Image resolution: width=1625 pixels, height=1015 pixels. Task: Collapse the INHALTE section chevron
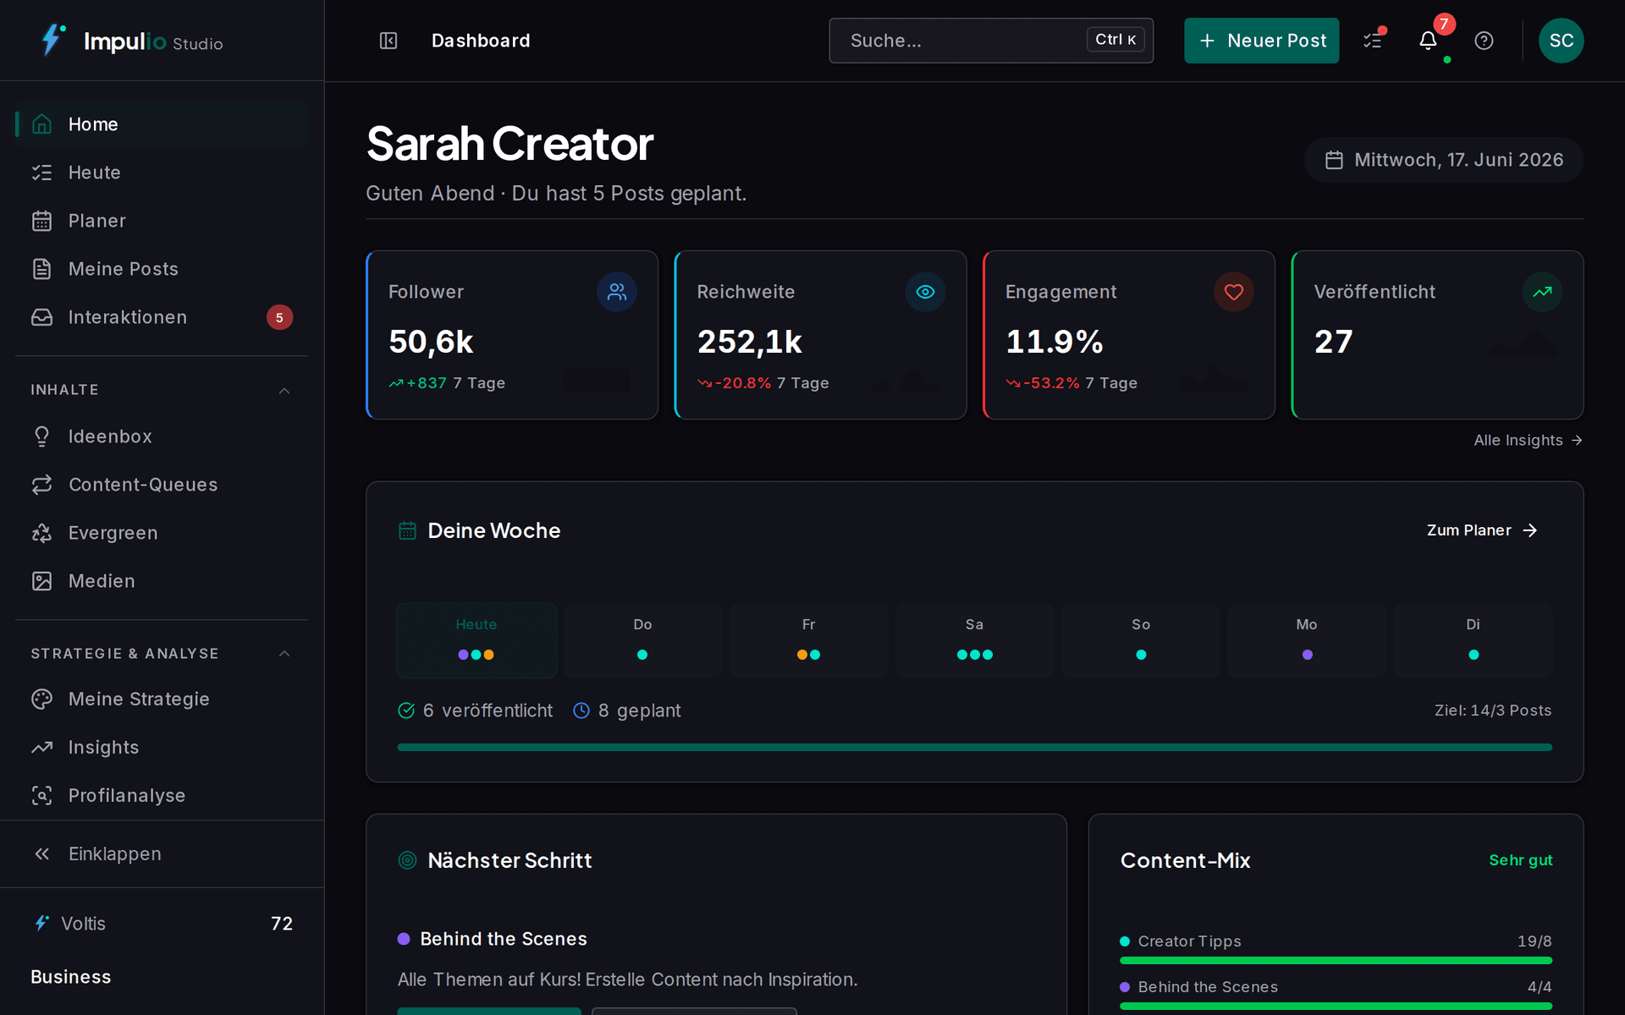pos(284,390)
